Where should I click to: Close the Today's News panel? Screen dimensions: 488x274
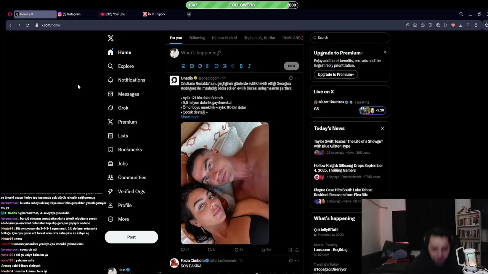pyautogui.click(x=382, y=128)
